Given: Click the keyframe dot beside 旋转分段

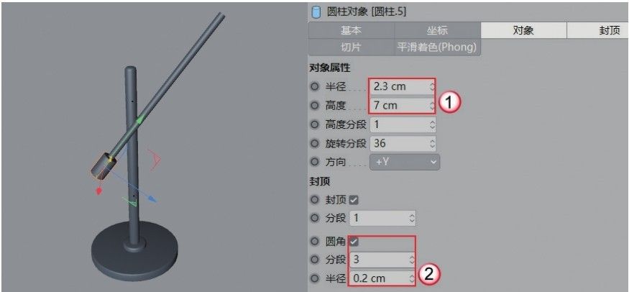Looking at the screenshot, I should tap(315, 143).
